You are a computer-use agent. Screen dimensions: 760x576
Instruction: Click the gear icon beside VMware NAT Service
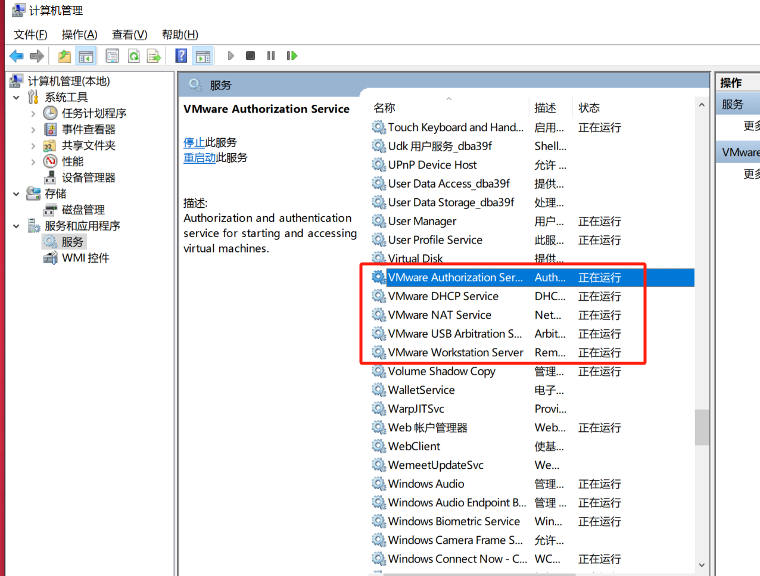tap(379, 315)
